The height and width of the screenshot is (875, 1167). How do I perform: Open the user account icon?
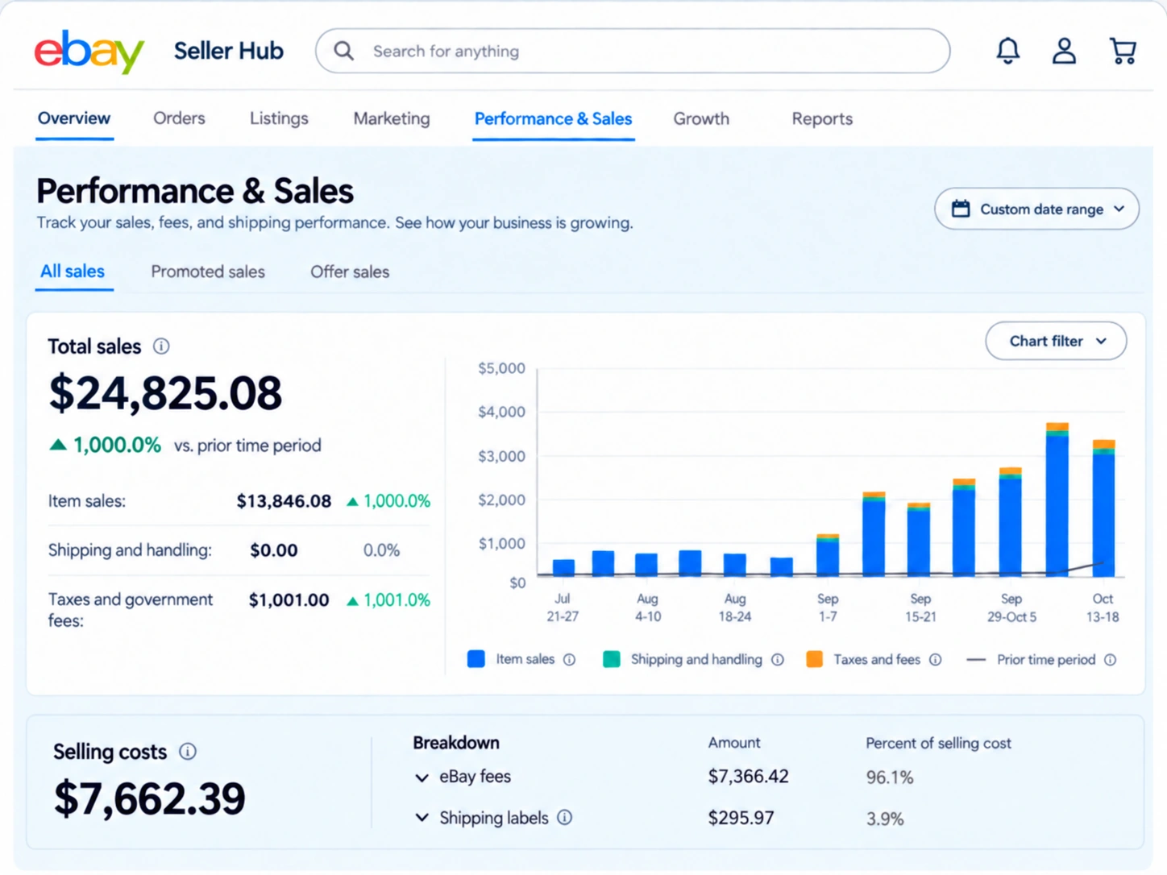pos(1064,51)
